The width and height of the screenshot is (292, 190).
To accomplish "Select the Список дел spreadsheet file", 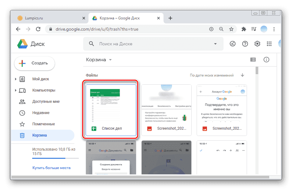I will pyautogui.click(x=111, y=110).
